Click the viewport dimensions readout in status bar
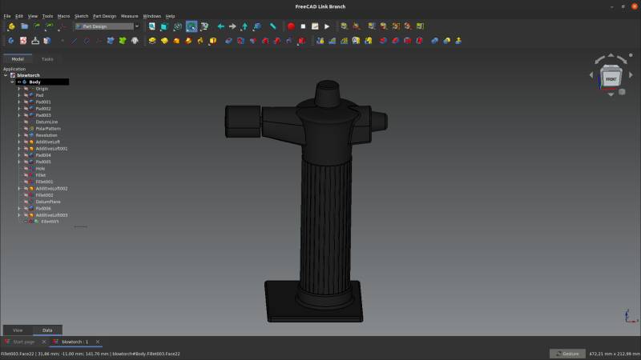This screenshot has height=360, width=641. (x=615, y=354)
